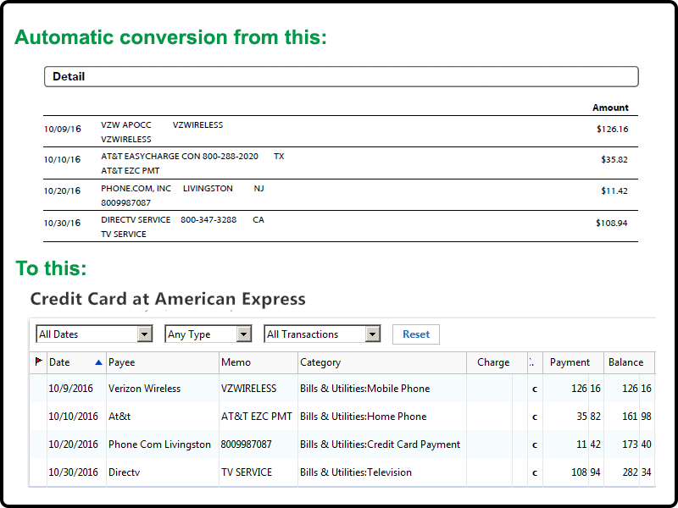
Task: Click AT&T EASYCHARGE CON statement description
Action: pos(151,157)
